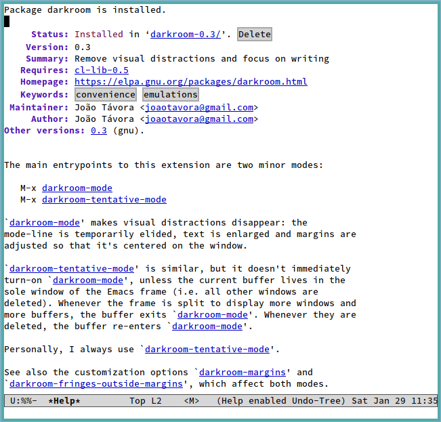Viewport: 441px width, 422px height.
Task: Click darkroom-mode link after 'buffer exits'
Action: (x=213, y=314)
